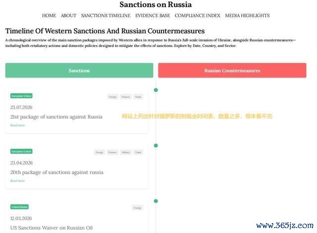Select the red Russian Countermeasures button

tap(232, 70)
